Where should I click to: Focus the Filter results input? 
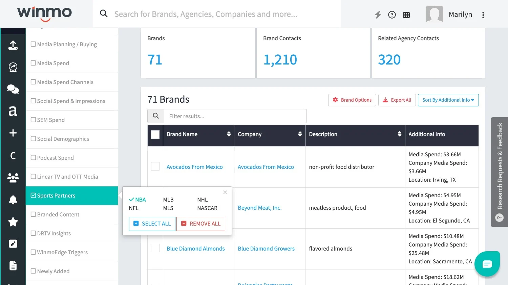coord(235,116)
